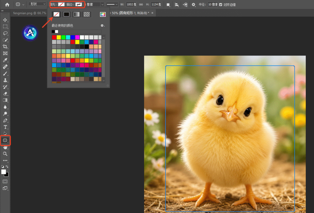Open the path operations menu
The width and height of the screenshot is (314, 213).
tap(168, 5)
